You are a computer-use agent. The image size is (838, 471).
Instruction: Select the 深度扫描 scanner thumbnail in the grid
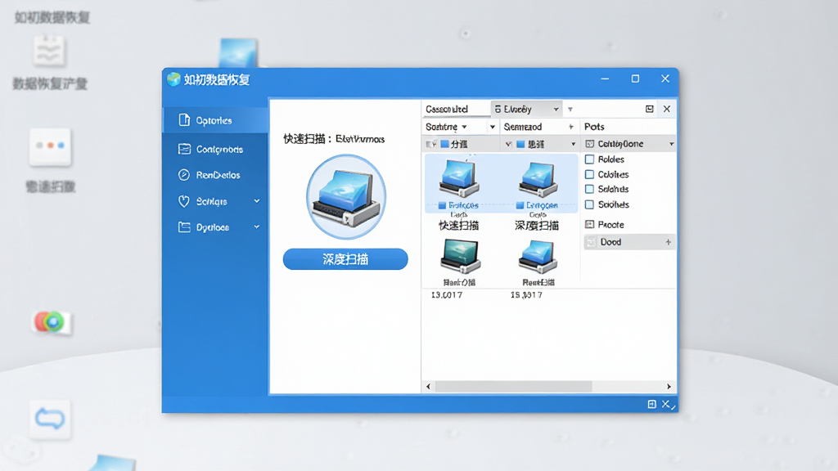pyautogui.click(x=537, y=179)
